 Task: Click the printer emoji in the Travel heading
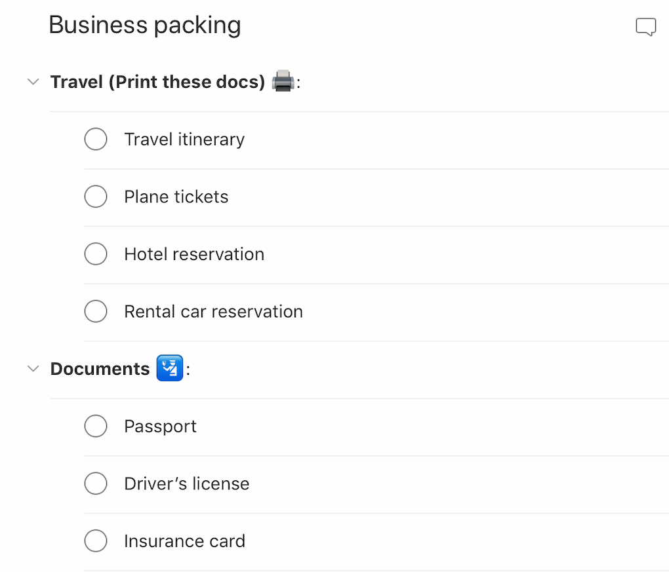coord(282,81)
